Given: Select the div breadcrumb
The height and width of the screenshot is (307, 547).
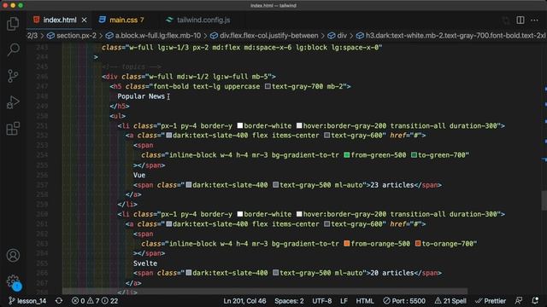Looking at the screenshot, I should point(338,36).
